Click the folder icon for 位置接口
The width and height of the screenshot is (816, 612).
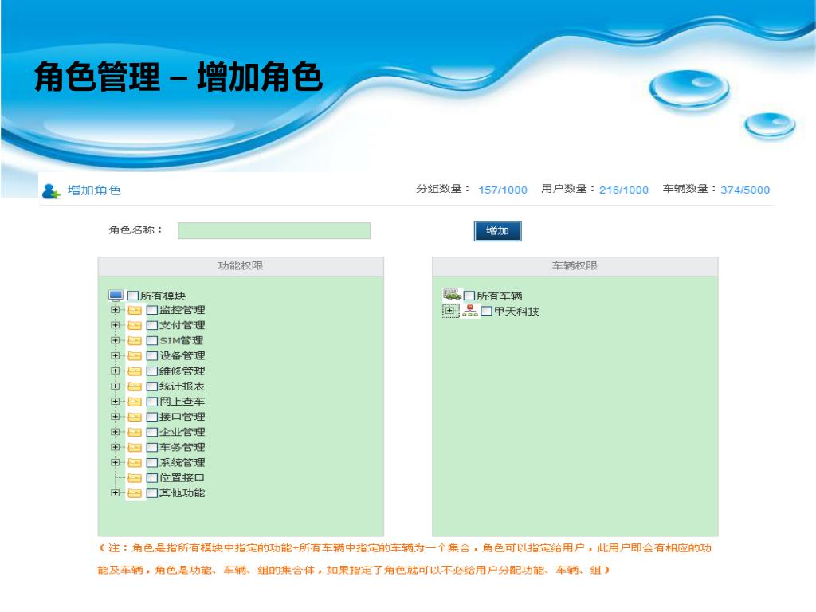click(135, 478)
